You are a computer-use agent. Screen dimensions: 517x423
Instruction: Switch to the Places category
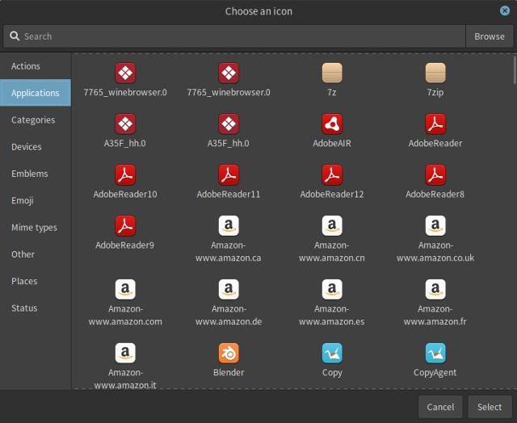(36, 282)
